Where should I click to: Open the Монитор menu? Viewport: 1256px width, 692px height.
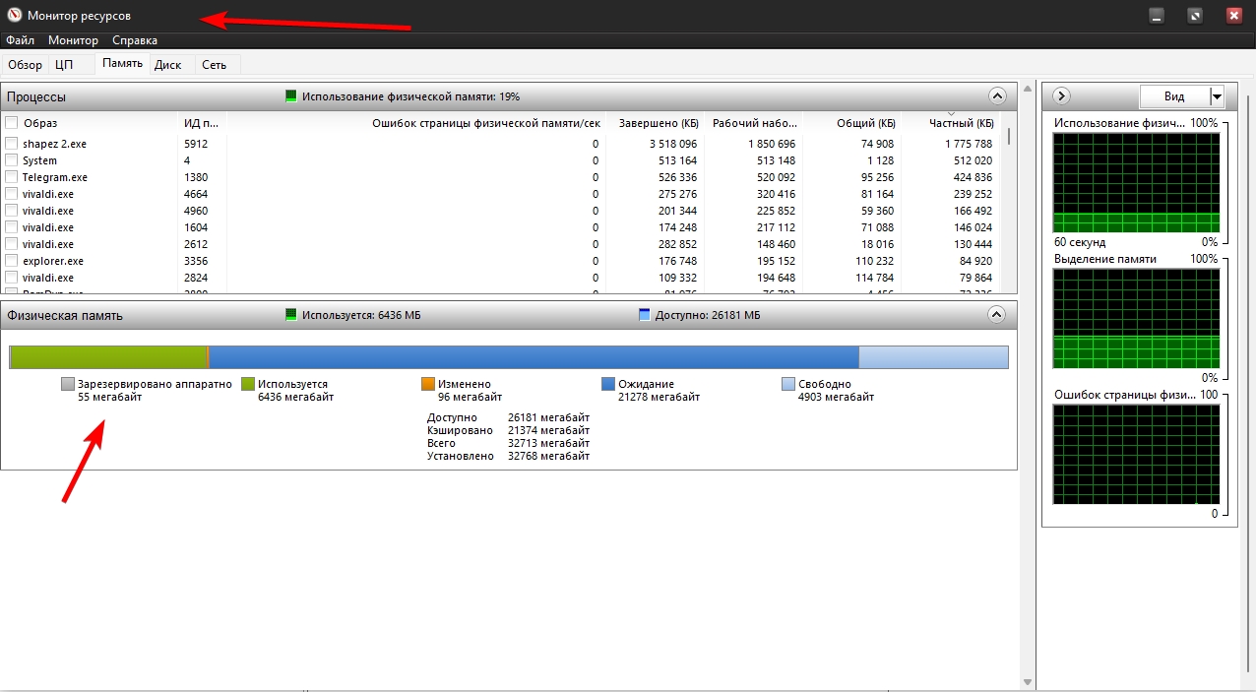point(73,40)
